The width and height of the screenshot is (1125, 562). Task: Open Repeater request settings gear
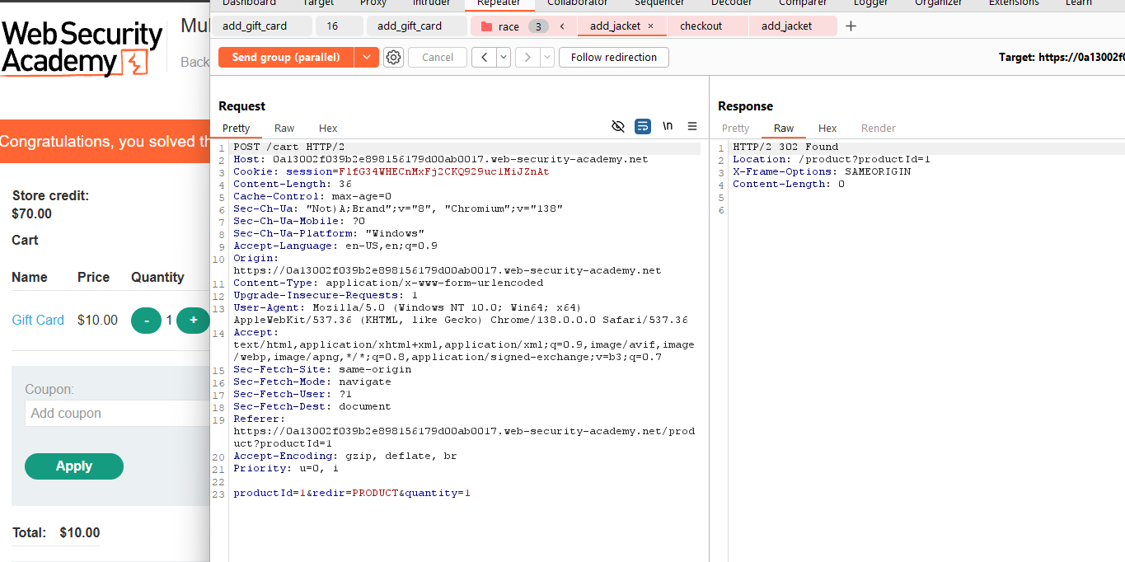pyautogui.click(x=394, y=57)
